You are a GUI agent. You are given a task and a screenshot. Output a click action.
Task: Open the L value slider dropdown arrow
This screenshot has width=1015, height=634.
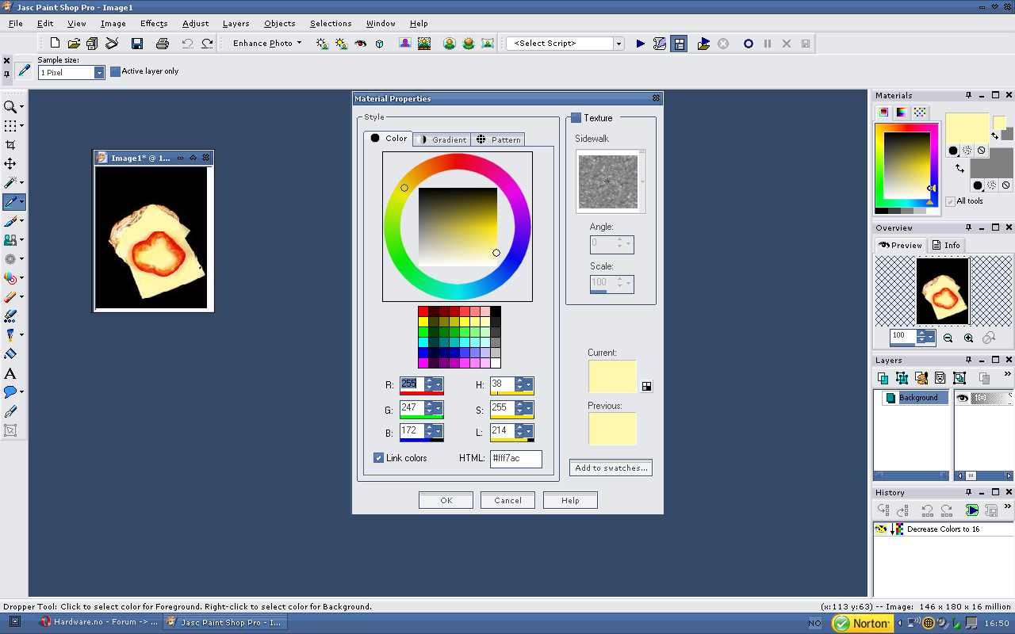tap(530, 431)
